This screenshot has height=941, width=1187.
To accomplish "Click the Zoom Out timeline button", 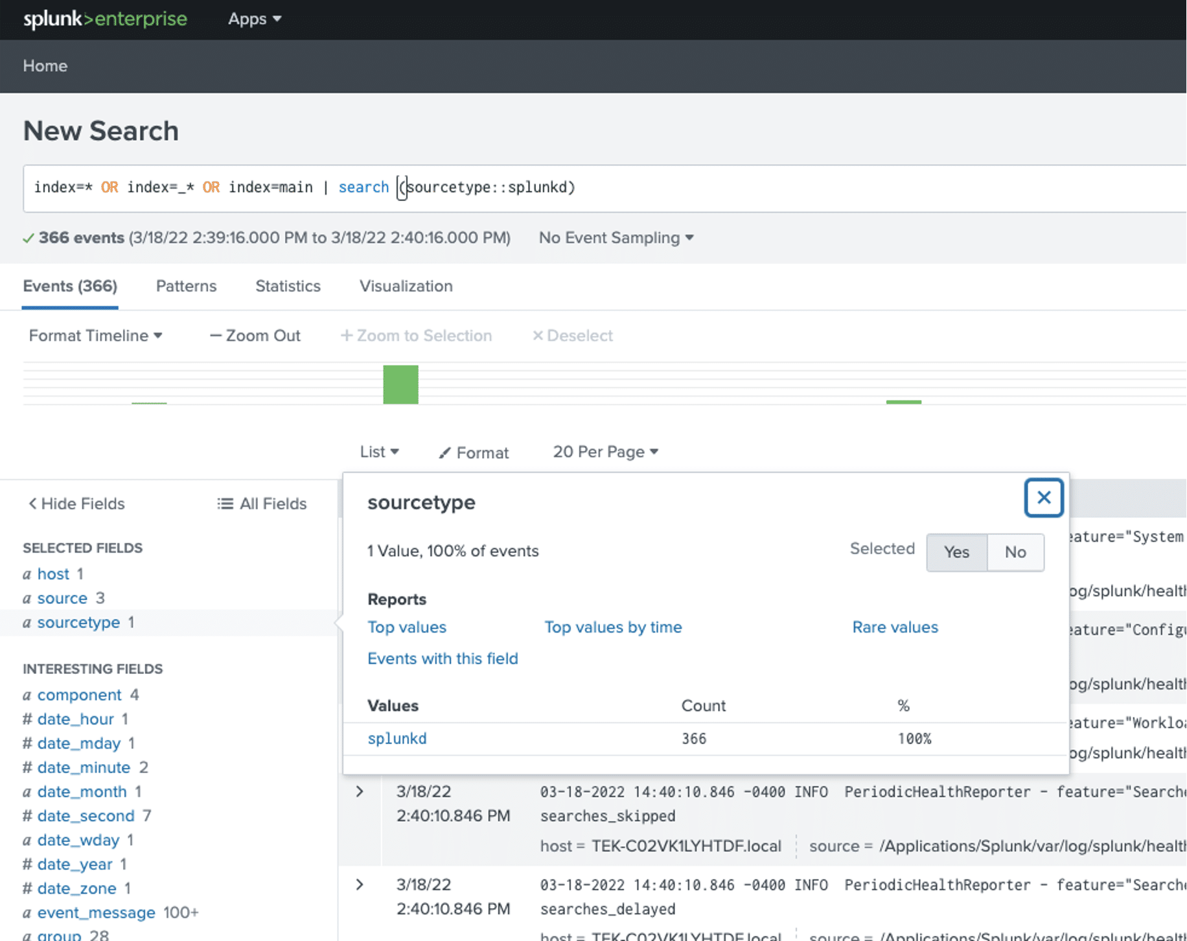I will [255, 336].
